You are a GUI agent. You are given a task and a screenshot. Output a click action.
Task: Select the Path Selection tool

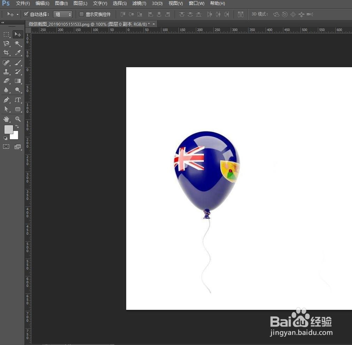pos(6,109)
